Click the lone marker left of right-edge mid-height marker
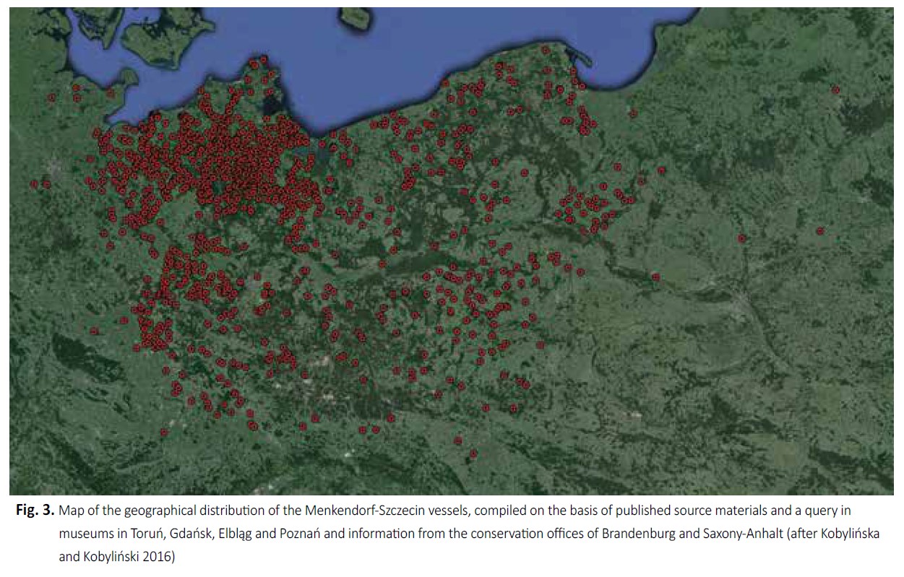Screen dimensions: 904x577 [x=741, y=238]
